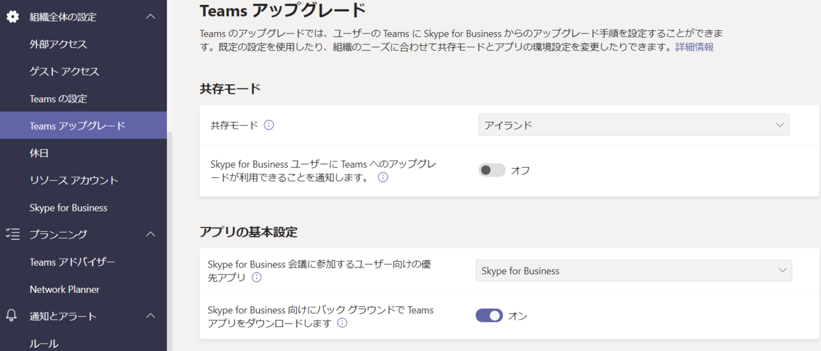This screenshot has width=821, height=351.
Task: Click the 組織全体の設定 section label
Action: tap(63, 16)
